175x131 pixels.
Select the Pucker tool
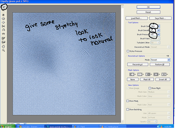click(3, 19)
